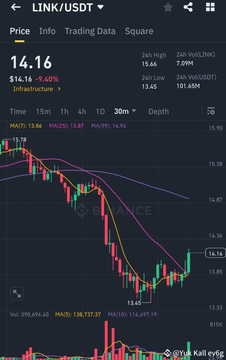This screenshot has height=360, width=226.
Task: Select the Depth view option
Action: [x=158, y=111]
